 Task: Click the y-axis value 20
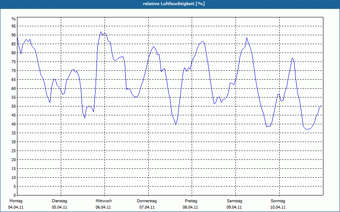click(14, 160)
